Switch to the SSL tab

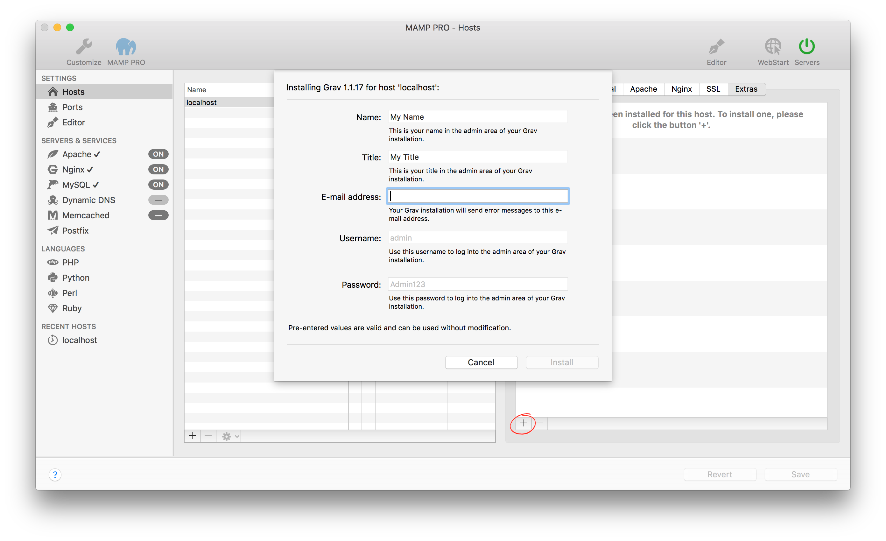click(713, 89)
